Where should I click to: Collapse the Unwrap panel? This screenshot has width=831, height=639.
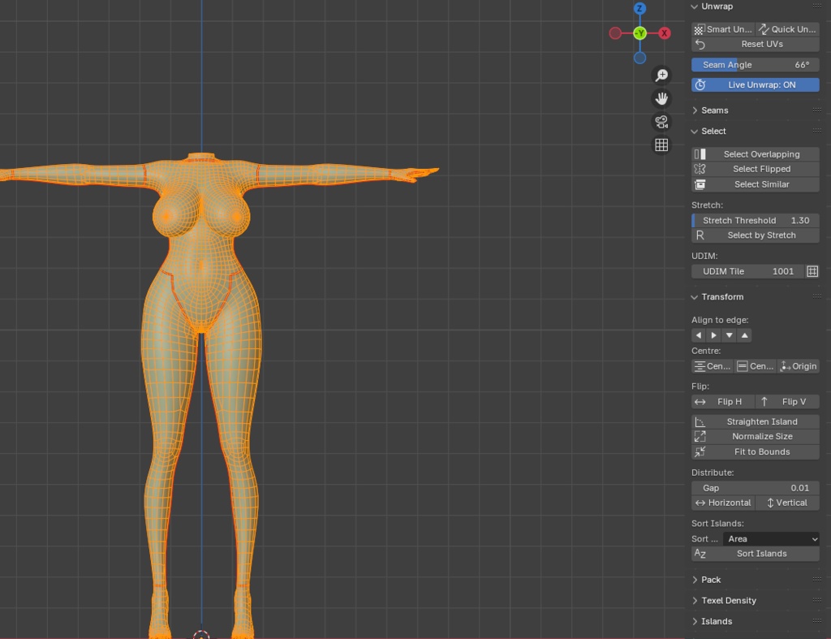[x=695, y=6]
